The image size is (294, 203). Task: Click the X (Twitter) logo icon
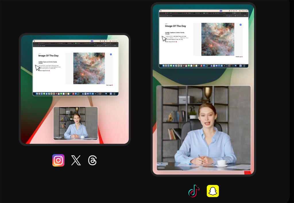pos(76,160)
